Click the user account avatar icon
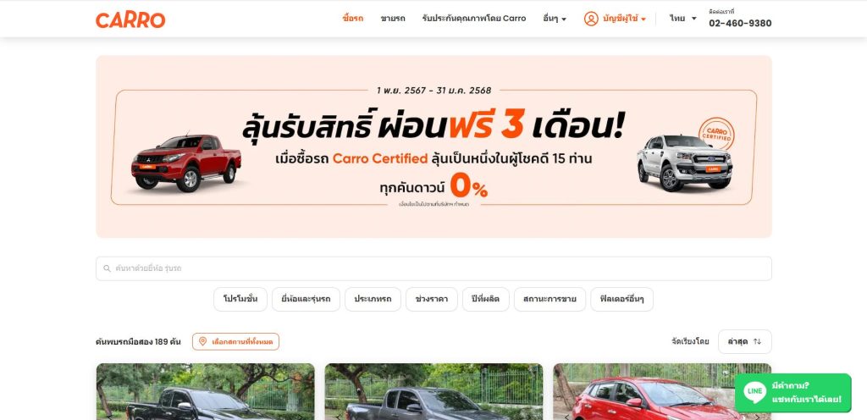 tap(591, 19)
